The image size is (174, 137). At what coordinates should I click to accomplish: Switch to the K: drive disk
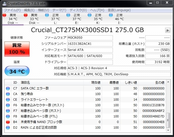coord(98,19)
